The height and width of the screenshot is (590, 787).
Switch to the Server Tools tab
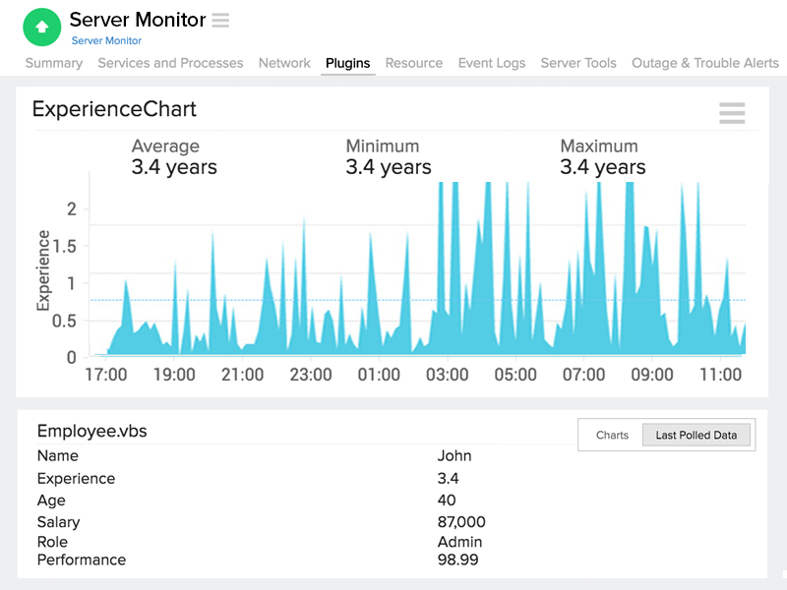pyautogui.click(x=578, y=63)
